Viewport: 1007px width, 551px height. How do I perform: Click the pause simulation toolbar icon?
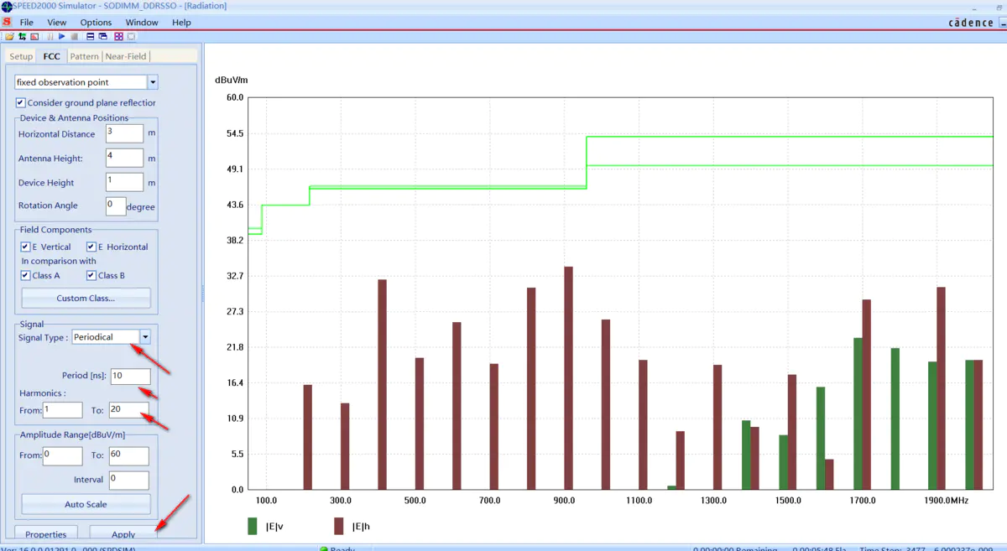[50, 37]
